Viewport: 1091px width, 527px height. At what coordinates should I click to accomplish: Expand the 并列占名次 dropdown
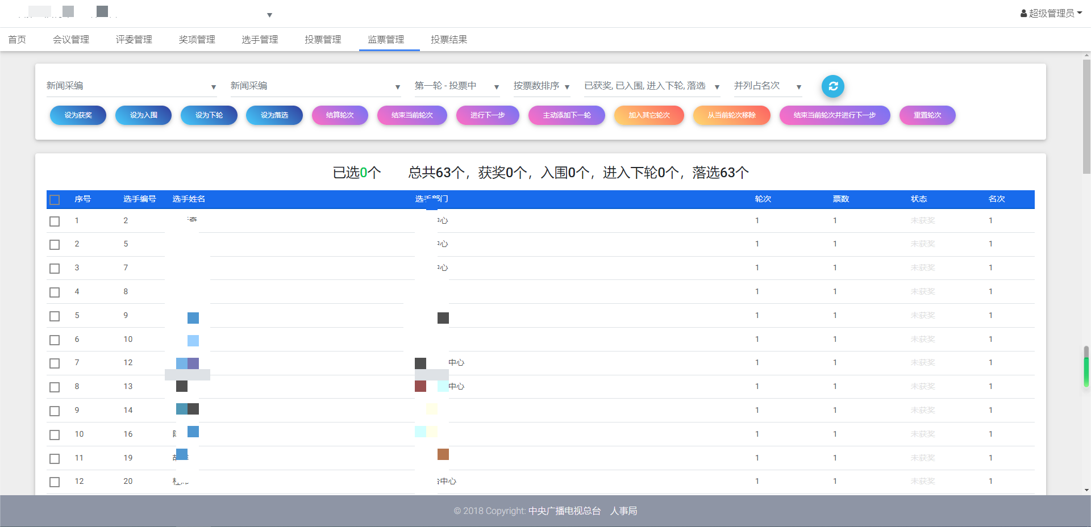(x=768, y=86)
